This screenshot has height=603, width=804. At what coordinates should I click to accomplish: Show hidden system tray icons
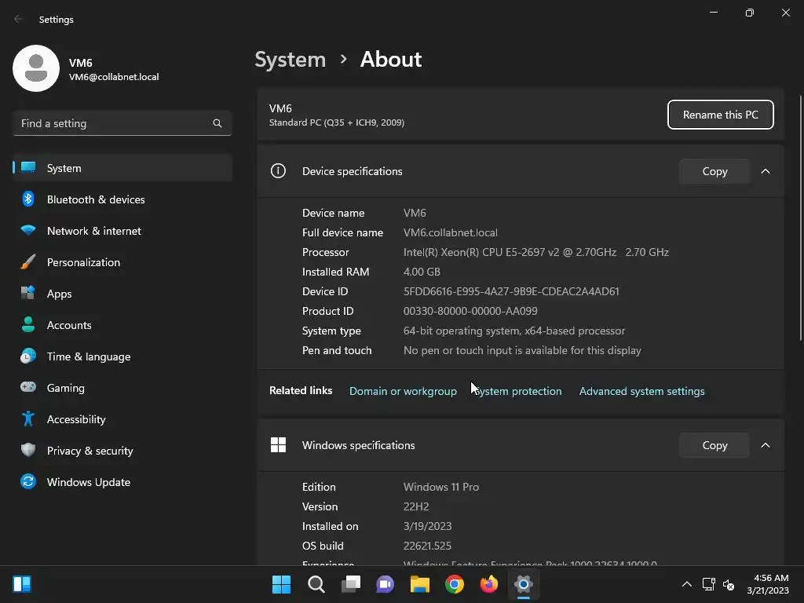coord(687,584)
